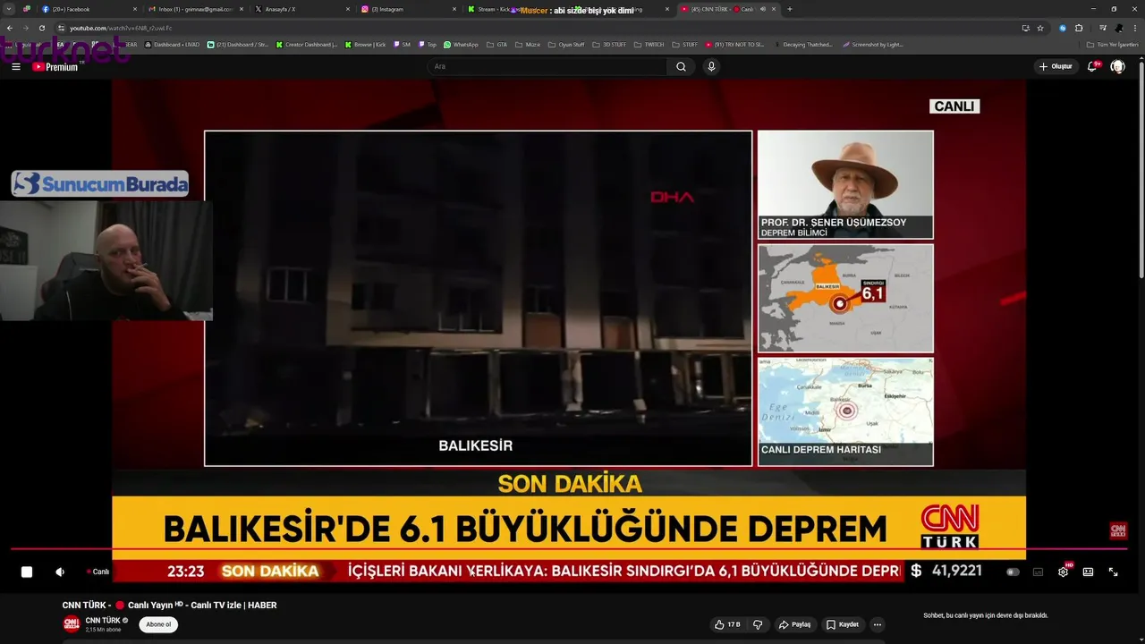Open the Creator Dashboard bookmark
Image resolution: width=1145 pixels, height=644 pixels.
307,45
